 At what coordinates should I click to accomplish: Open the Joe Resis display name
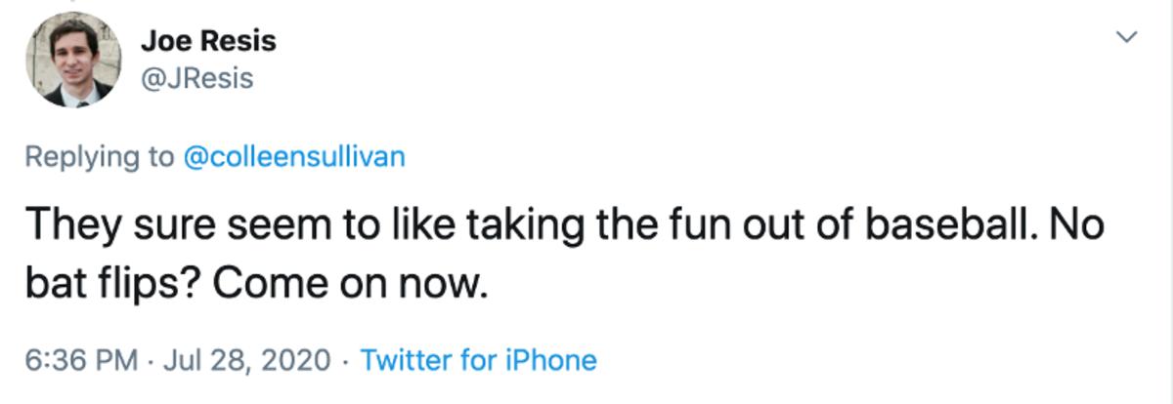pyautogui.click(x=208, y=41)
